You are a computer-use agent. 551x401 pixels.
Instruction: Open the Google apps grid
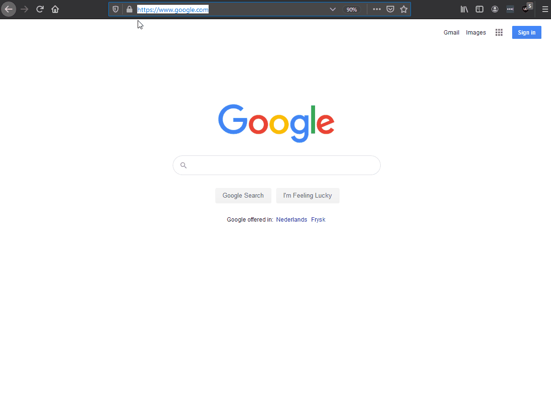pyautogui.click(x=499, y=32)
